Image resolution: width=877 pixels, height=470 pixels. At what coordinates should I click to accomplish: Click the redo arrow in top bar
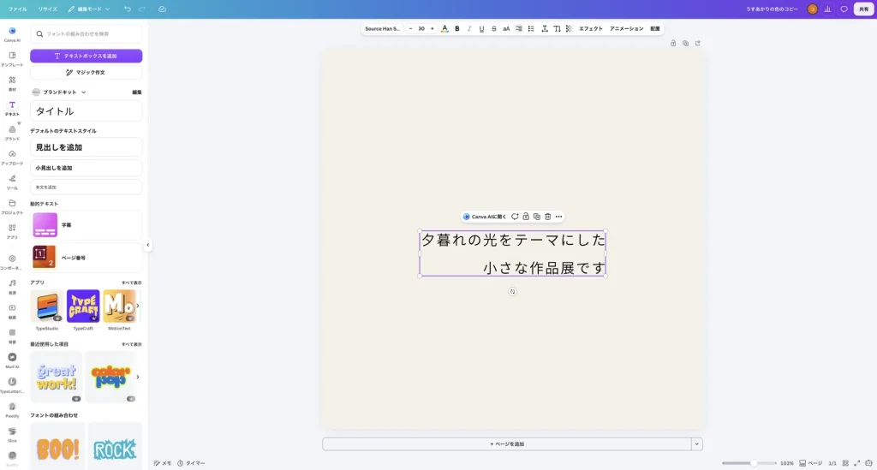[x=142, y=9]
